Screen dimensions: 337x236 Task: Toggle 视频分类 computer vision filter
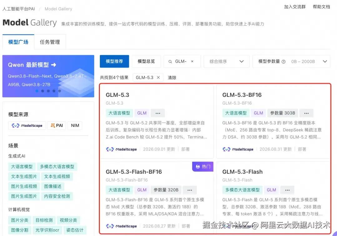(68, 220)
